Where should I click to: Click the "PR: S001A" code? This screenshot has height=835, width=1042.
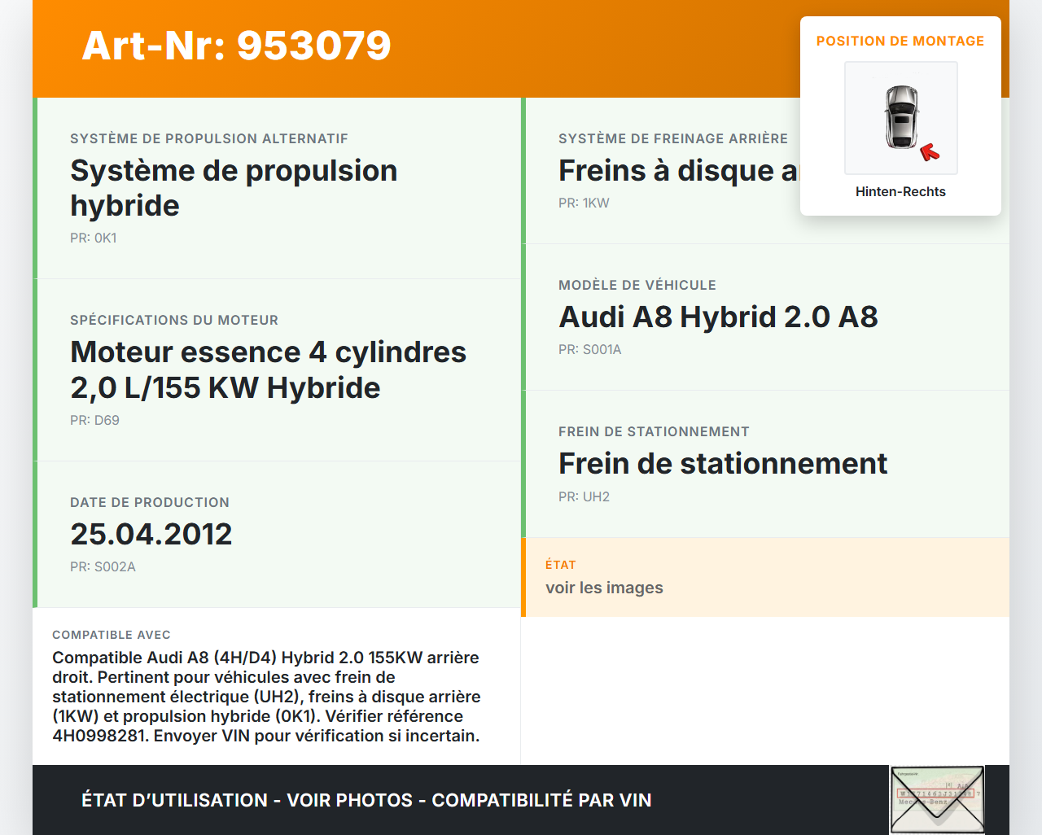590,349
